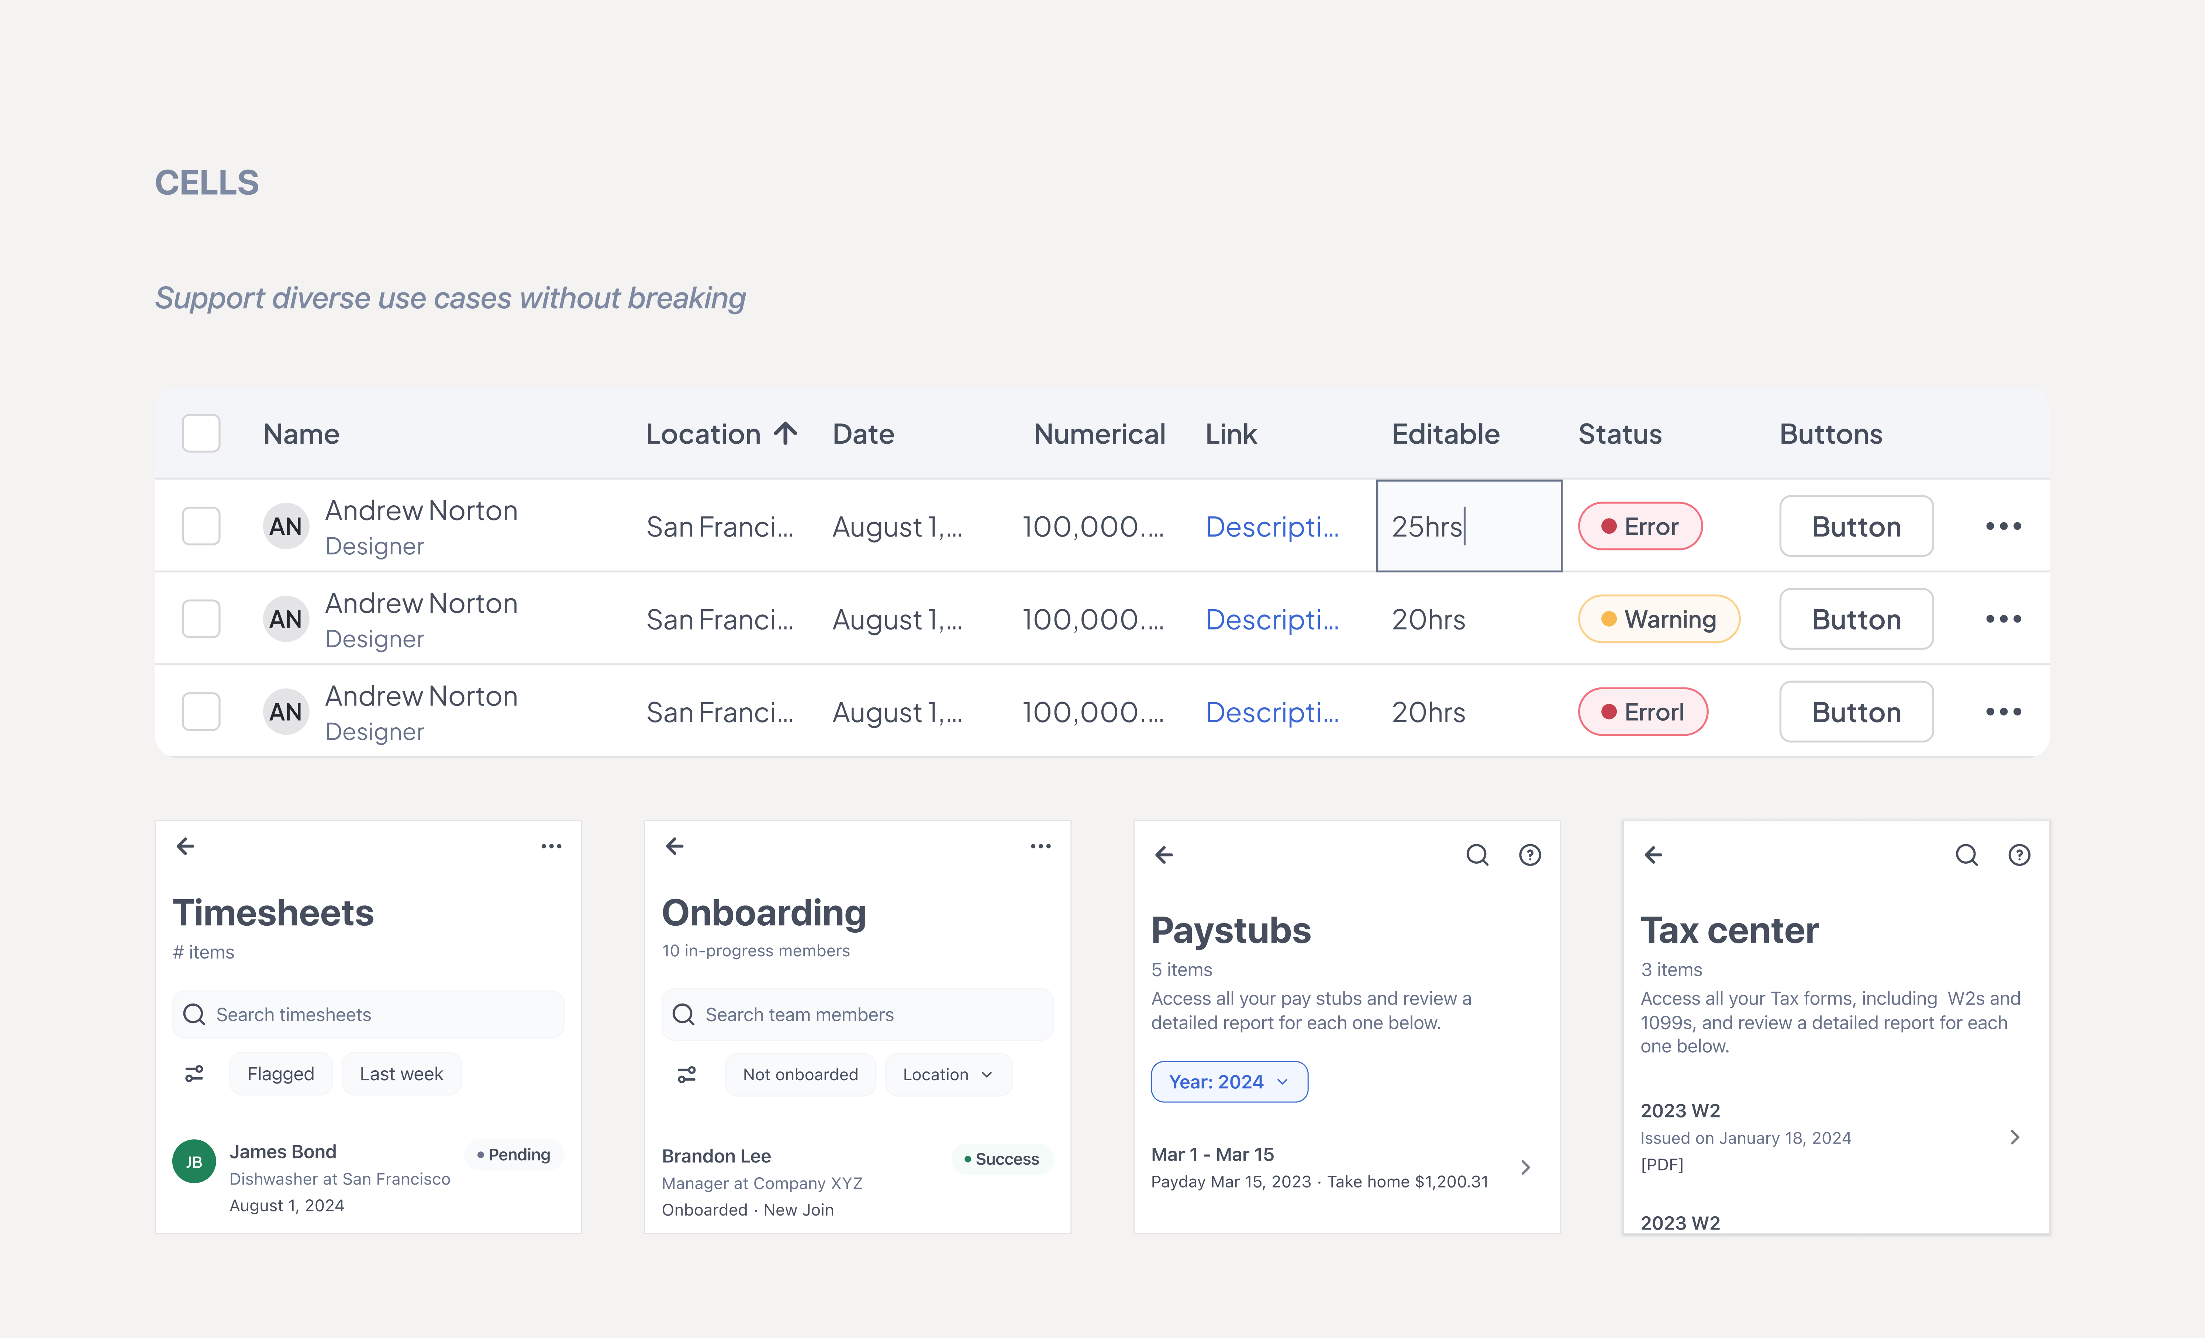Check the Warning row's checkbox
Image resolution: width=2205 pixels, height=1338 pixels.
[x=201, y=619]
